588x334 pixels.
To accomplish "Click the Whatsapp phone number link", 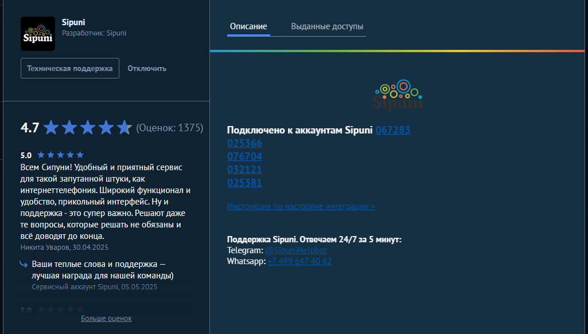I will pos(299,261).
